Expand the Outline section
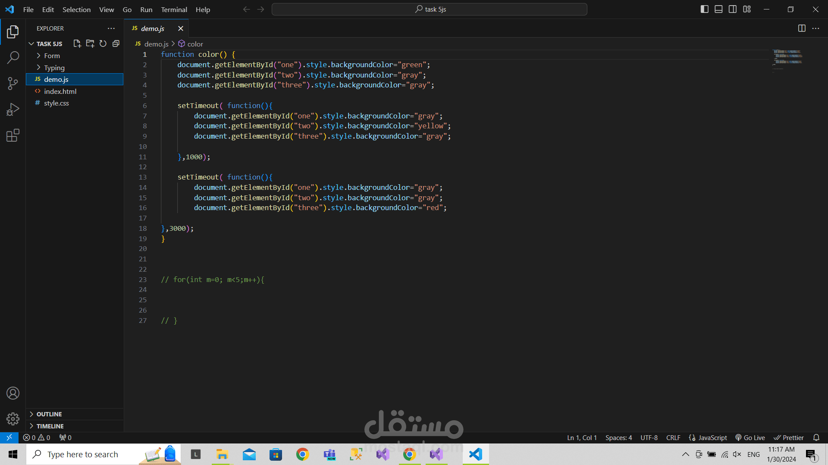 pos(49,414)
